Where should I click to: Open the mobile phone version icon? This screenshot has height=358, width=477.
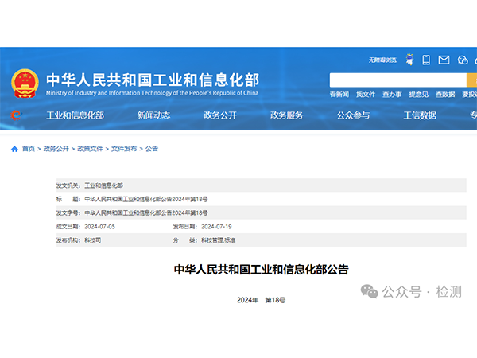[426, 60]
